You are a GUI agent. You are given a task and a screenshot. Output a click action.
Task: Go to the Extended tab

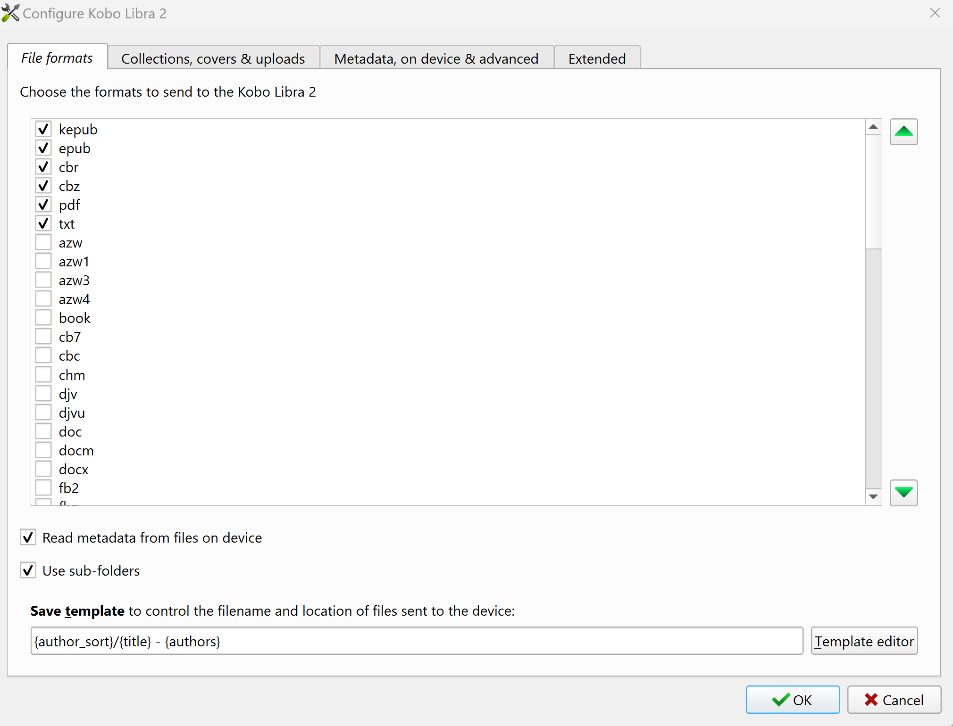tap(596, 58)
